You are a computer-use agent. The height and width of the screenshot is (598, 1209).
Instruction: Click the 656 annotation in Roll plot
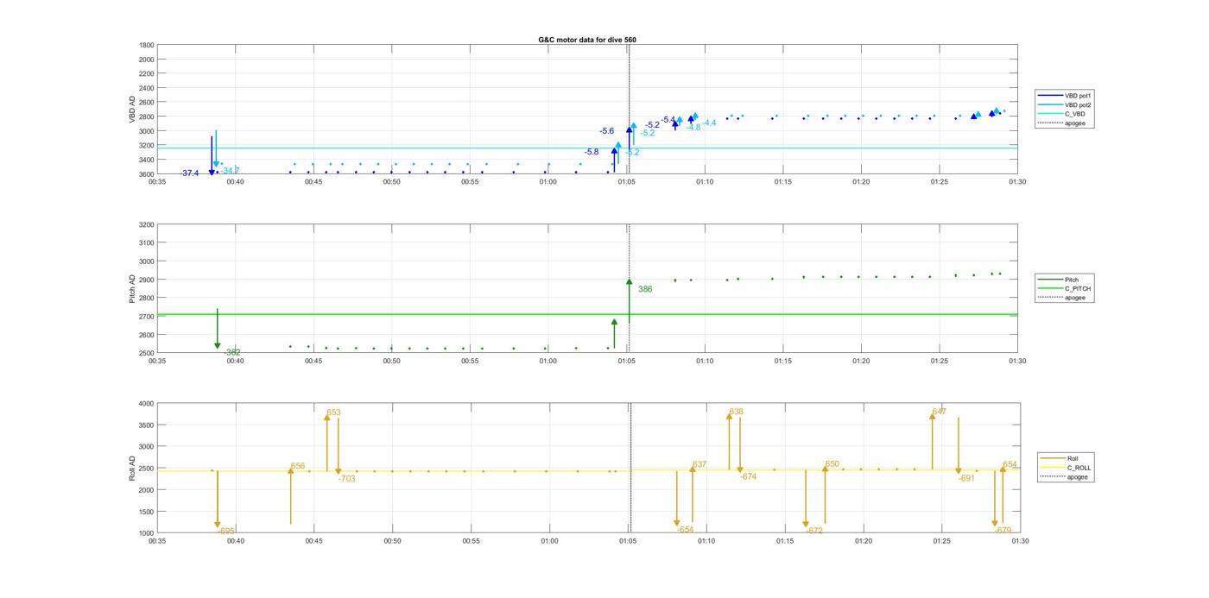[298, 466]
